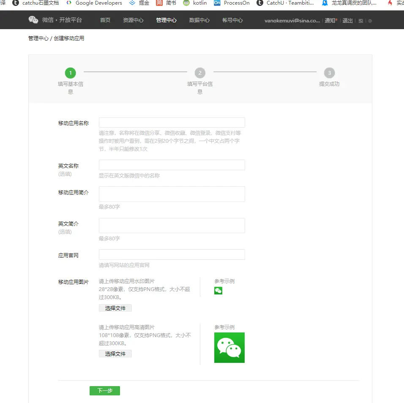Click the 移动应用名称 input field

(172, 123)
